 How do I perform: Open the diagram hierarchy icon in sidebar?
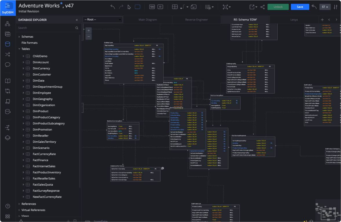point(8,24)
